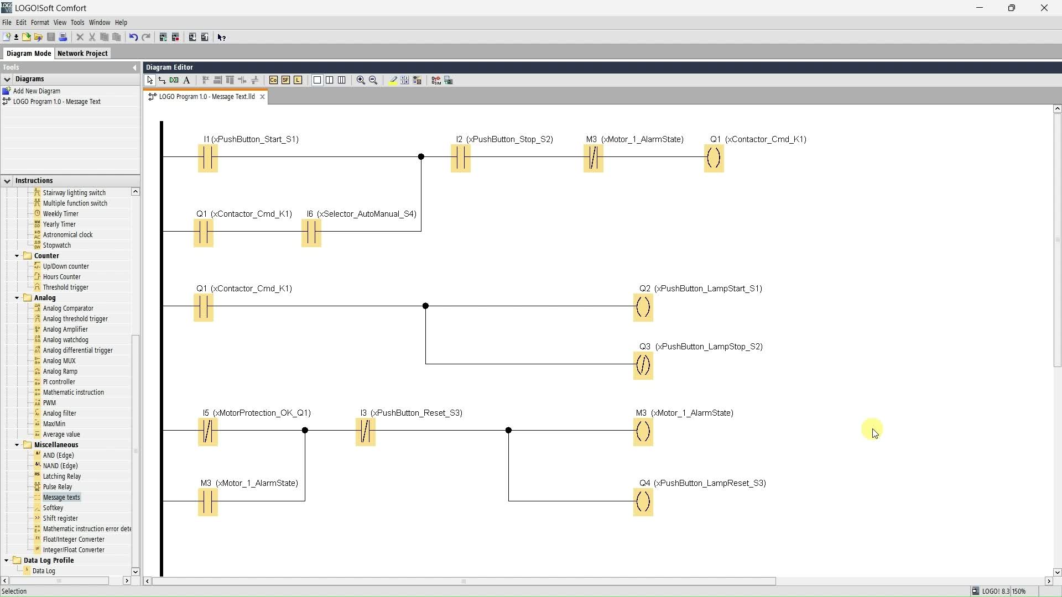This screenshot has width=1062, height=597.
Task: Start the simulation mode icon
Action: tap(436, 80)
